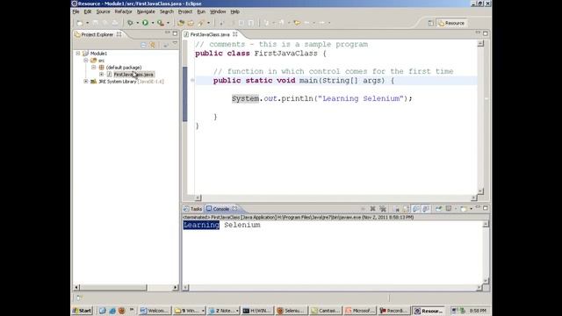This screenshot has width=562, height=316.
Task: Collapse the main method fold marker
Action: [192, 80]
